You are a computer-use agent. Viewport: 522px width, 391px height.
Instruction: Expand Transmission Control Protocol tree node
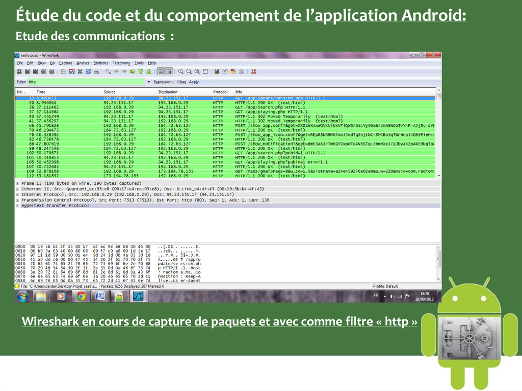pos(18,200)
